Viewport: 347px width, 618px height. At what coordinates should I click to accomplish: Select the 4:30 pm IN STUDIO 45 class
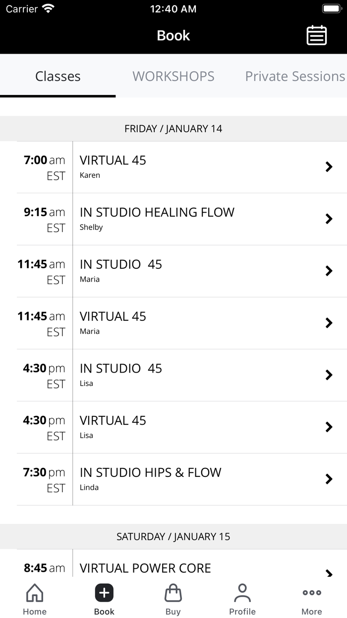(x=173, y=375)
